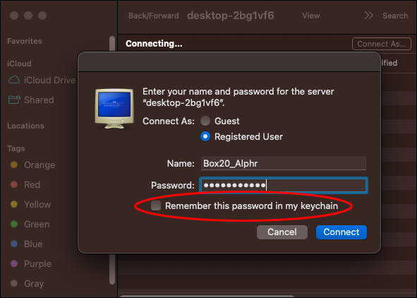Select the Orange tag

32,165
